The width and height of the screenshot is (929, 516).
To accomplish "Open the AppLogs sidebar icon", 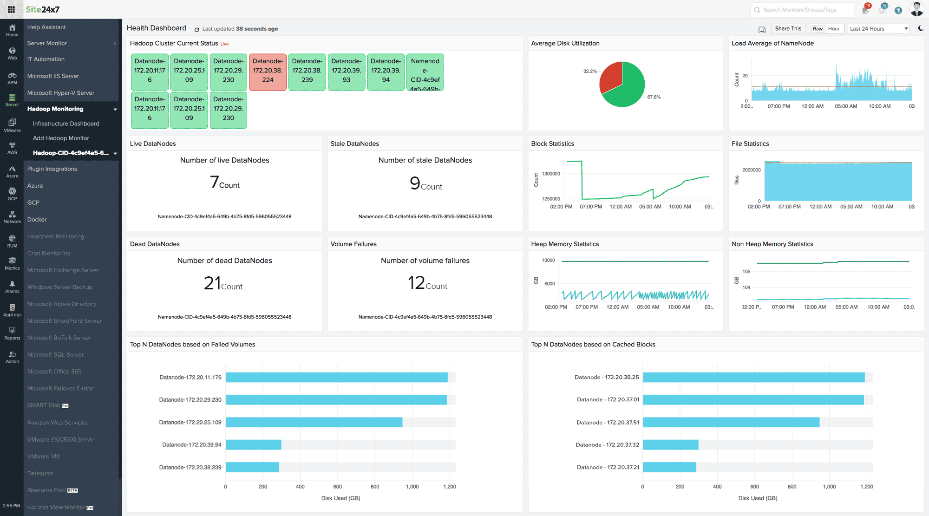I will pyautogui.click(x=12, y=310).
